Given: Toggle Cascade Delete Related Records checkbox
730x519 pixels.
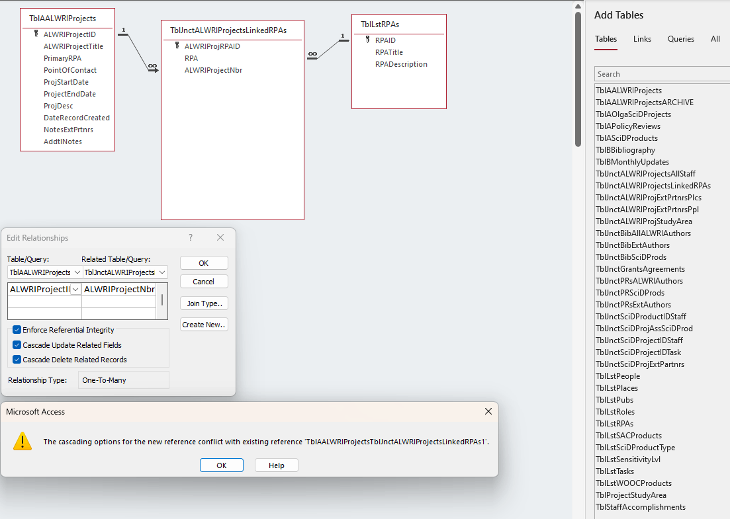Looking at the screenshot, I should click(17, 360).
